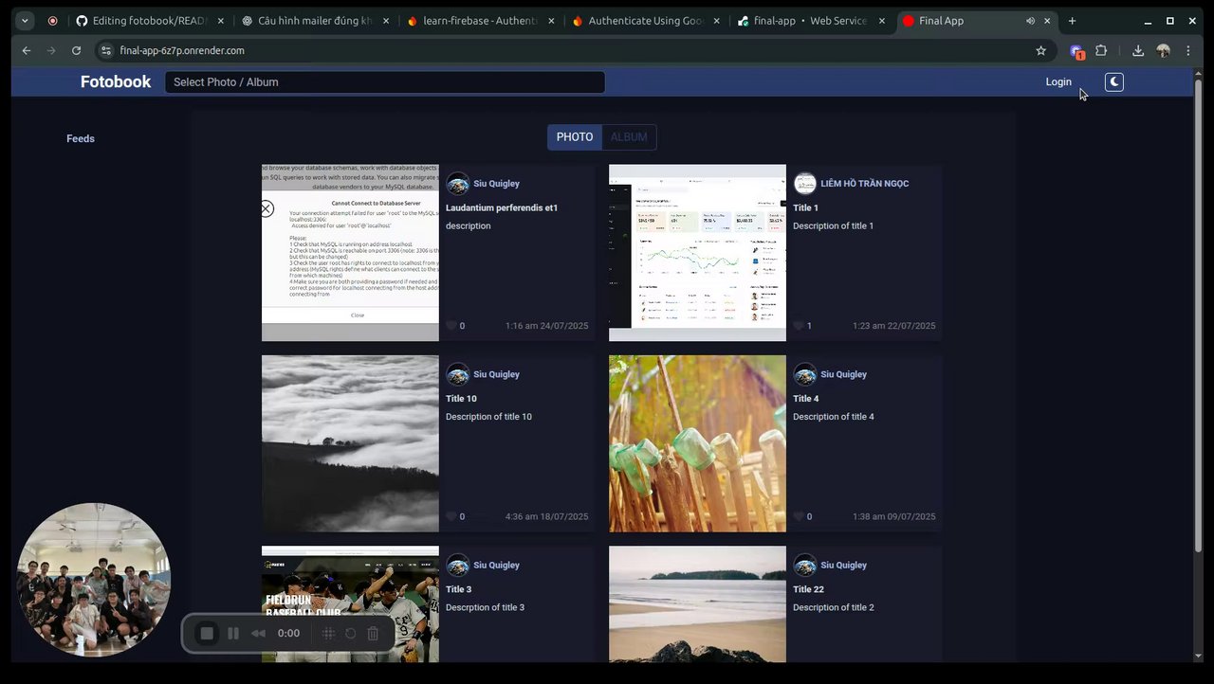The image size is (1214, 684).
Task: Focus the Select Photo / Album search field
Action: pos(385,82)
